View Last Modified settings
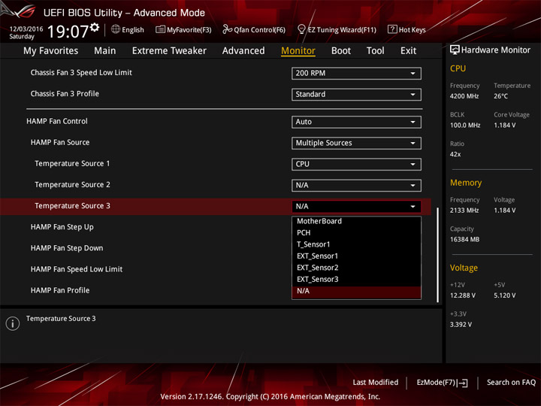Image resolution: width=541 pixels, height=406 pixels. click(376, 382)
